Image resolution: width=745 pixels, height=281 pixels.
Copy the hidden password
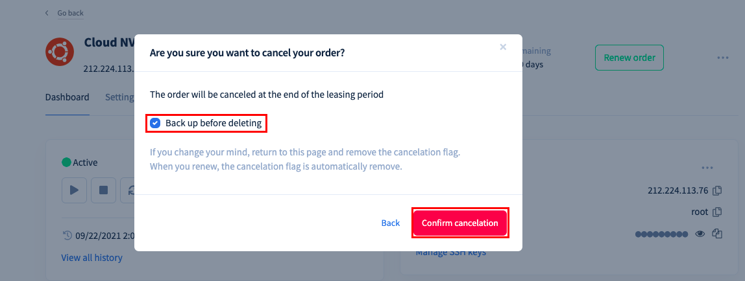[718, 234]
